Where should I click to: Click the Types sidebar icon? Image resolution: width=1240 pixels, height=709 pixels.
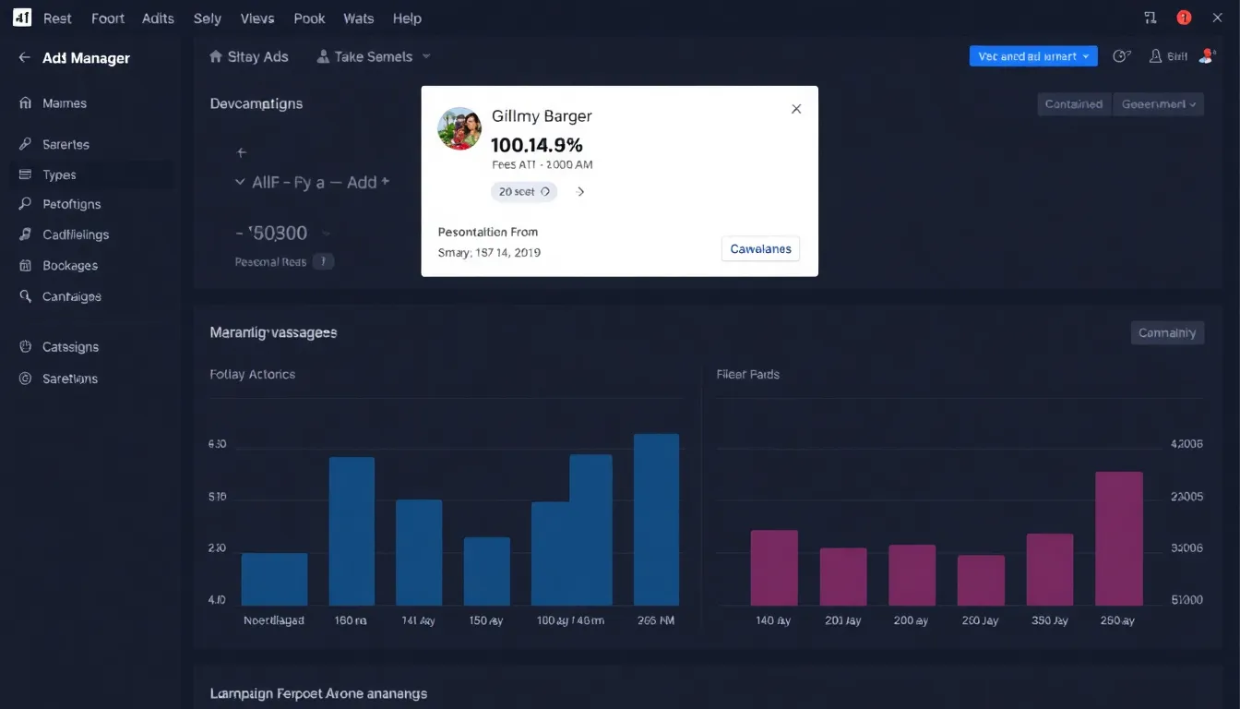click(x=25, y=174)
